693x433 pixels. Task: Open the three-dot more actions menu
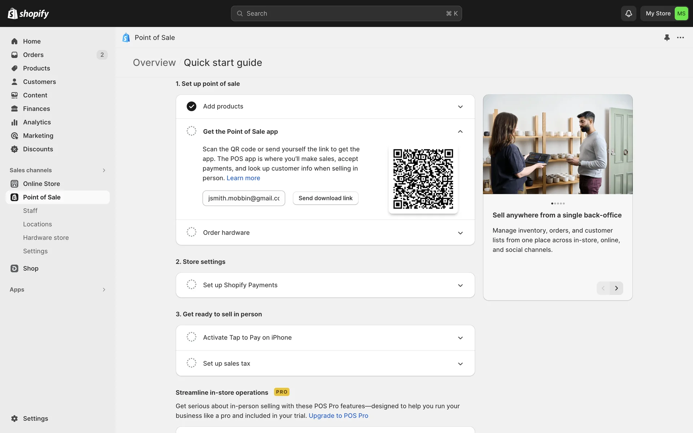click(680, 38)
